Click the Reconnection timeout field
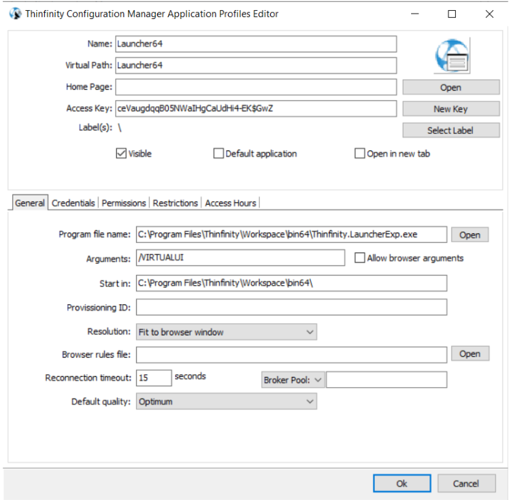The image size is (509, 500). (x=154, y=378)
